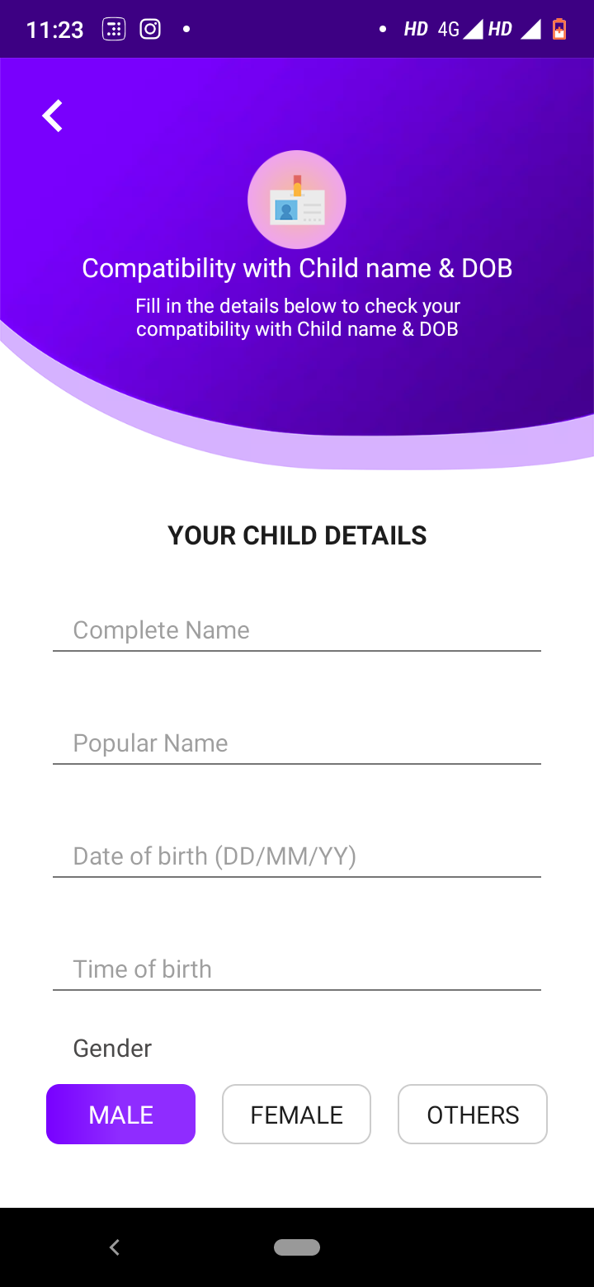
Task: Tap the Instagram notification icon in status bar
Action: [150, 30]
